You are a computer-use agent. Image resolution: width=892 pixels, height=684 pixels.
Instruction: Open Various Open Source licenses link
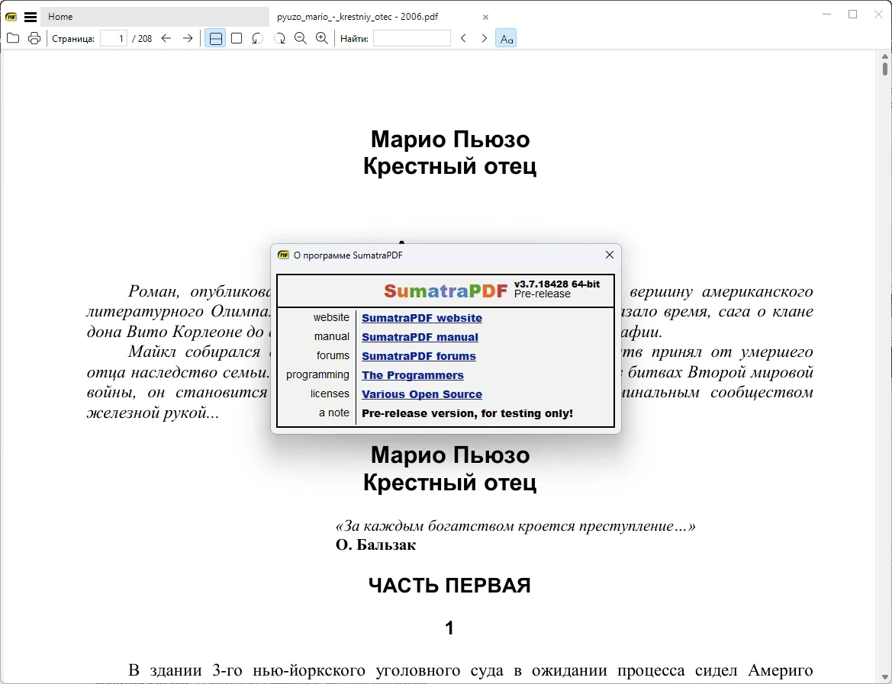point(421,394)
